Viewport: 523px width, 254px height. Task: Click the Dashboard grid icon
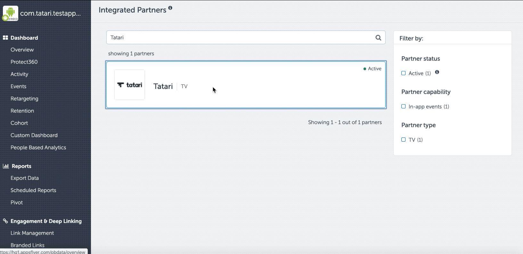point(5,38)
